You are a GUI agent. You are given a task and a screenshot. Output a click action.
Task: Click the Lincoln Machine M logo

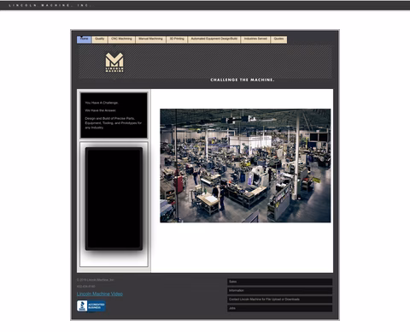114,62
